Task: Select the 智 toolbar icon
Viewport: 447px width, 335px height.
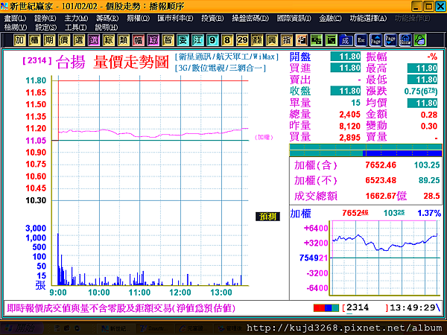Action: tap(168, 40)
